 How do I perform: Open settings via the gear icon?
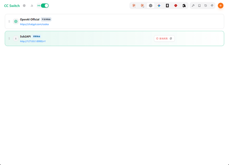24,6
